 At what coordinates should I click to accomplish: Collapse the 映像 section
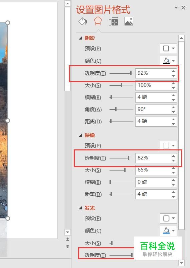pyautogui.click(x=80, y=135)
